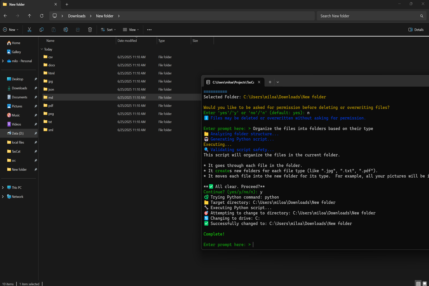Image resolution: width=429 pixels, height=286 pixels.
Task: Click pin icon next to TasCat
Action: (x=36, y=151)
